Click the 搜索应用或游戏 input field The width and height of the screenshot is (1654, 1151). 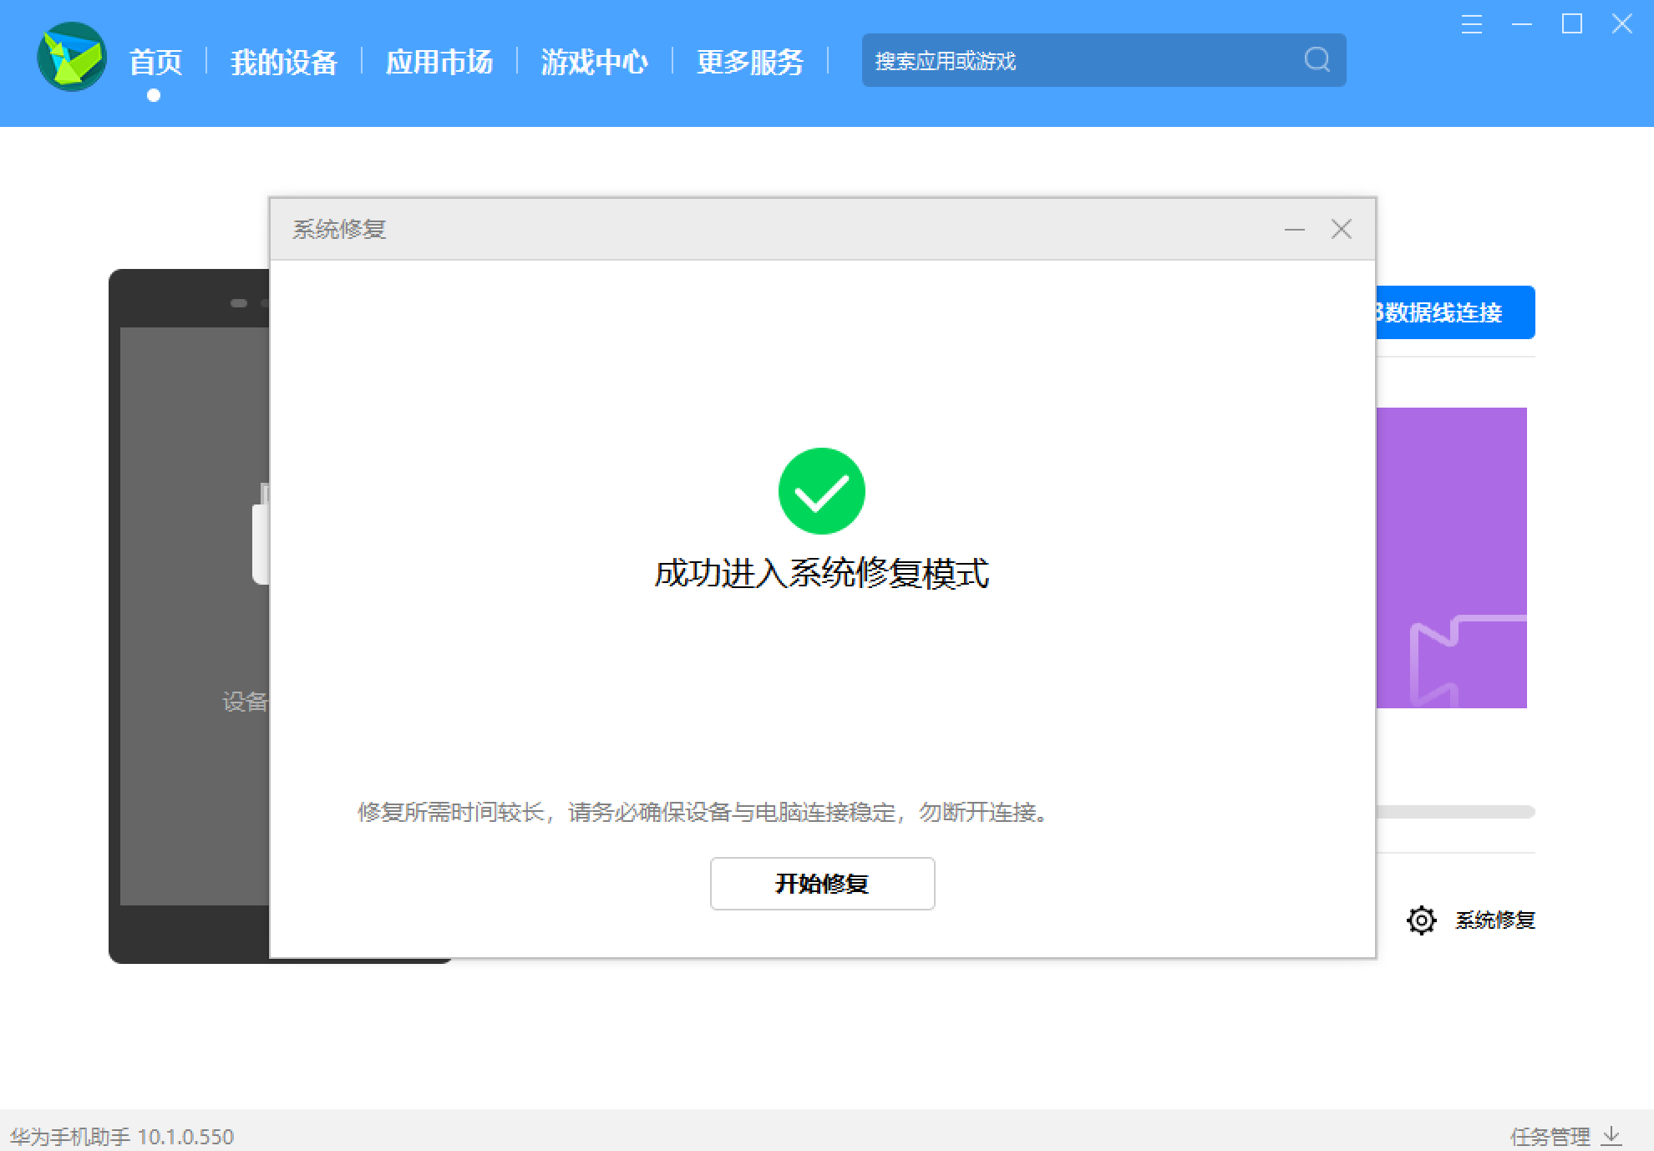pos(1044,60)
